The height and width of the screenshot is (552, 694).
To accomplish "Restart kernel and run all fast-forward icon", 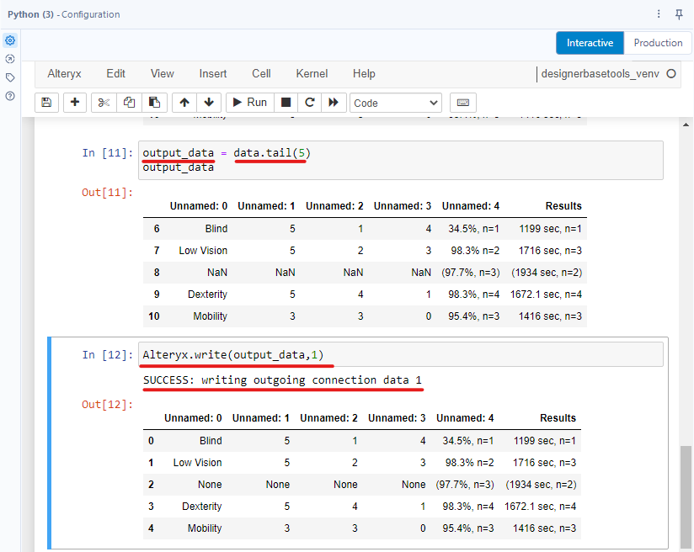I will point(334,103).
